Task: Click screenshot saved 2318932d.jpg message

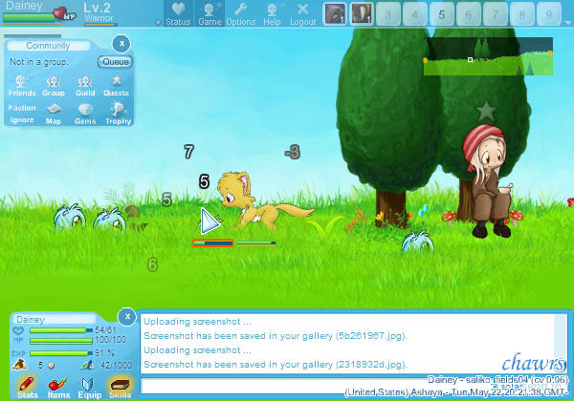Action: coord(276,364)
